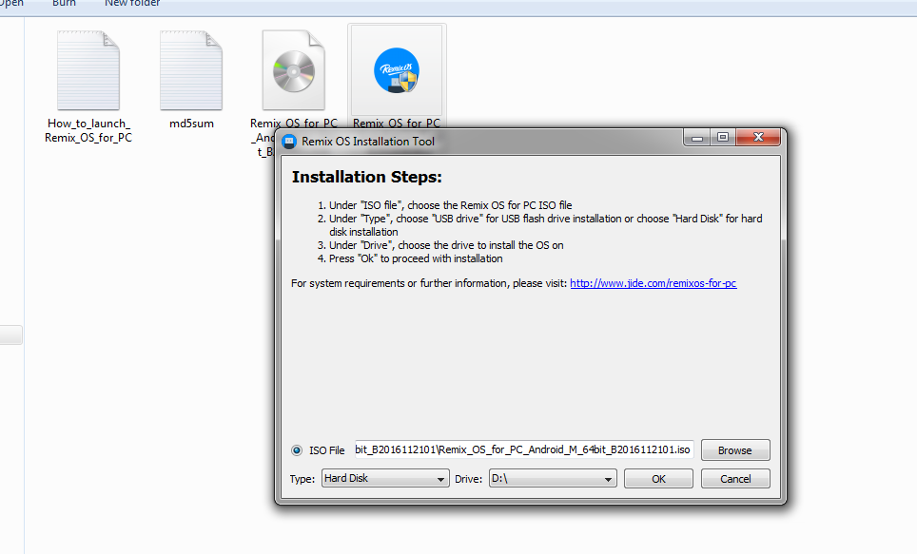
Task: Click step 3 text about choosing Drive
Action: pyautogui.click(x=446, y=245)
